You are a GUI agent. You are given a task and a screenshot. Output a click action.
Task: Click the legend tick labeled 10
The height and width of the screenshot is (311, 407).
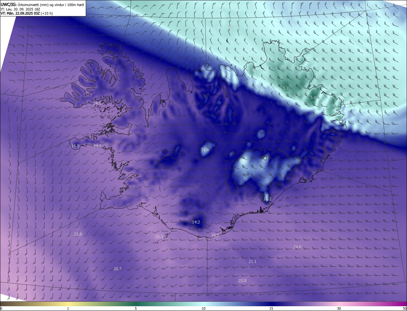pyautogui.click(x=203, y=308)
